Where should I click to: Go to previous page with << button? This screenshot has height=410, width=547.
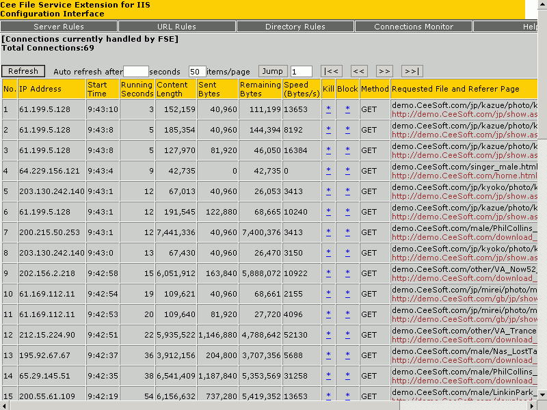[358, 71]
